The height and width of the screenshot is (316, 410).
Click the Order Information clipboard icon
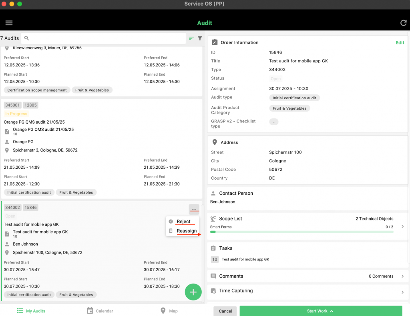[x=215, y=42]
